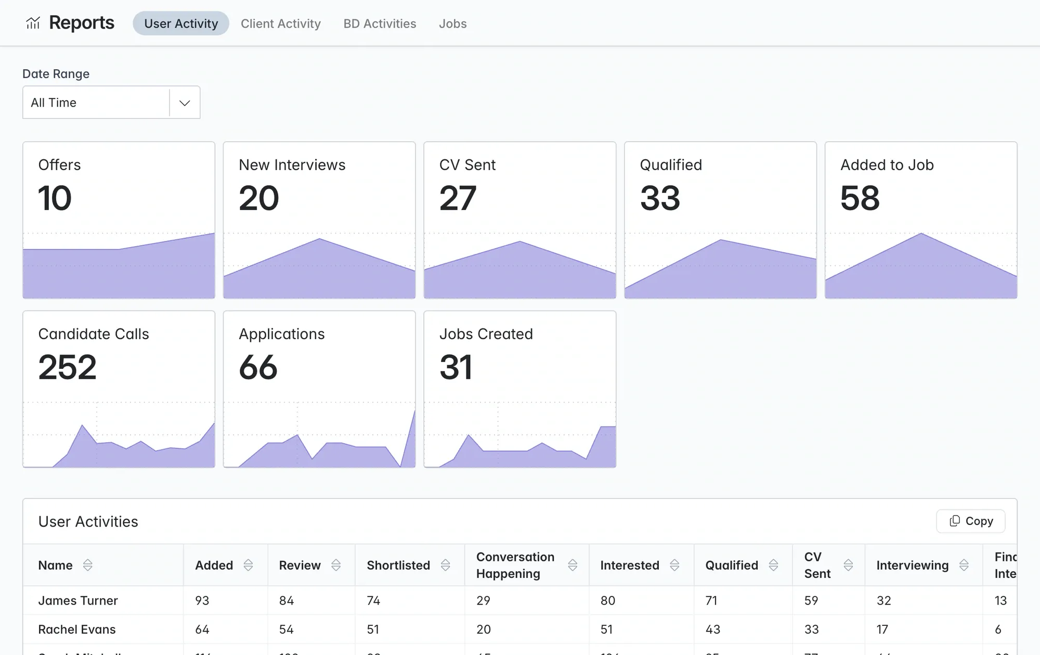Click Rachel Evans' Interviewing value 17
This screenshot has width=1040, height=655.
(x=882, y=629)
